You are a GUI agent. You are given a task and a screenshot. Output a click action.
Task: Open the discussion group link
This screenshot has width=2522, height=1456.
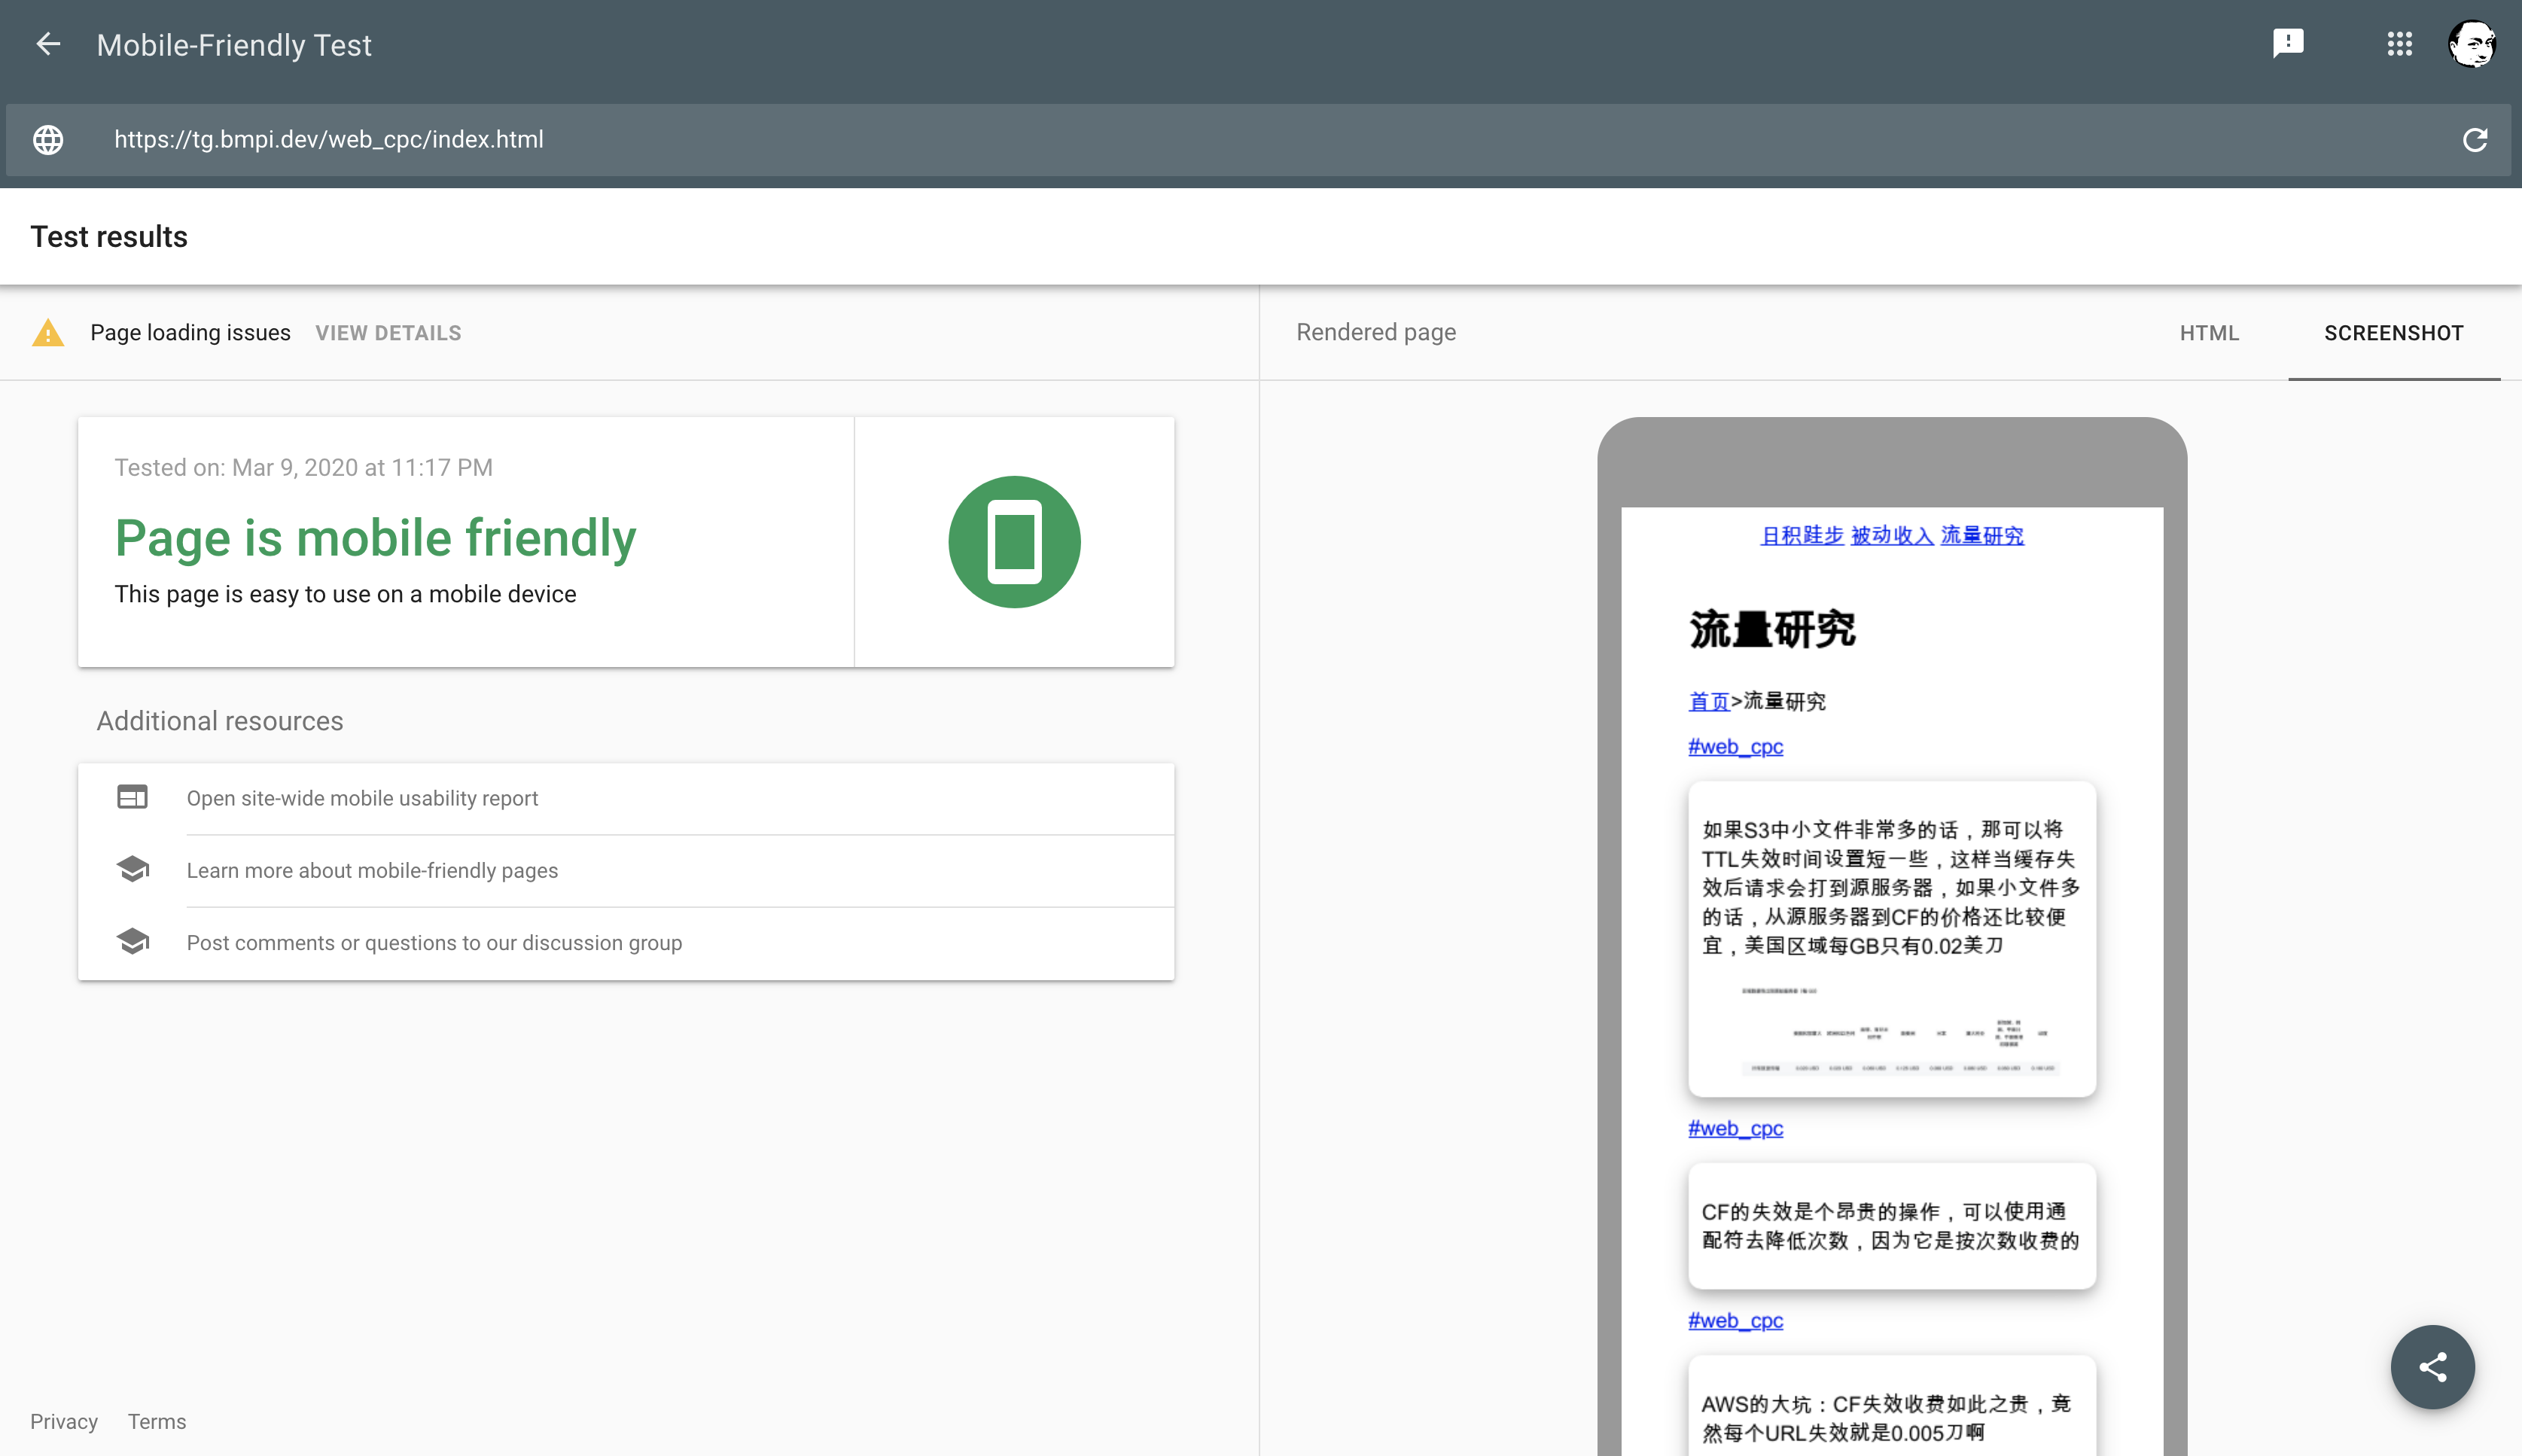[434, 943]
